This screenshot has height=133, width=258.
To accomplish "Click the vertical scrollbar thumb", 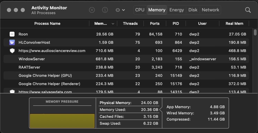I will click(255, 32).
